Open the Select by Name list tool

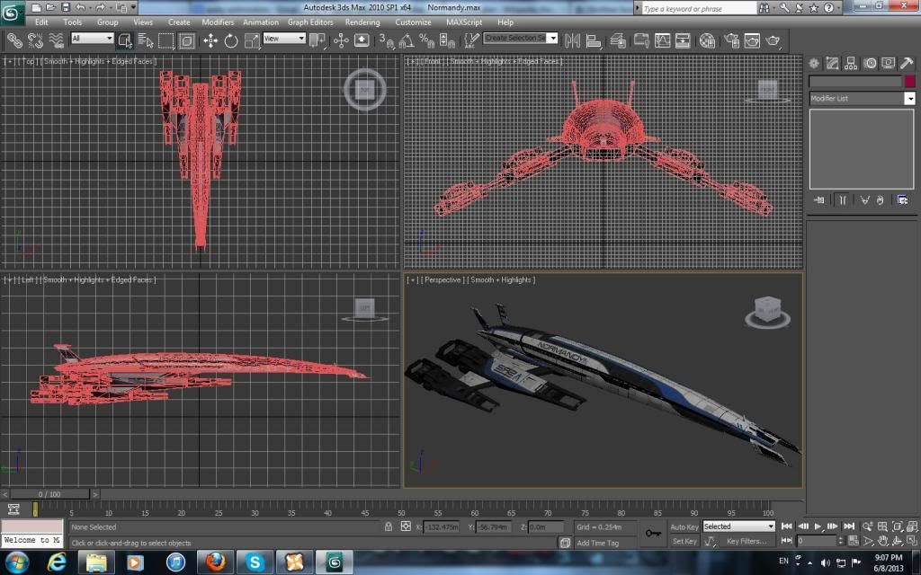(146, 40)
